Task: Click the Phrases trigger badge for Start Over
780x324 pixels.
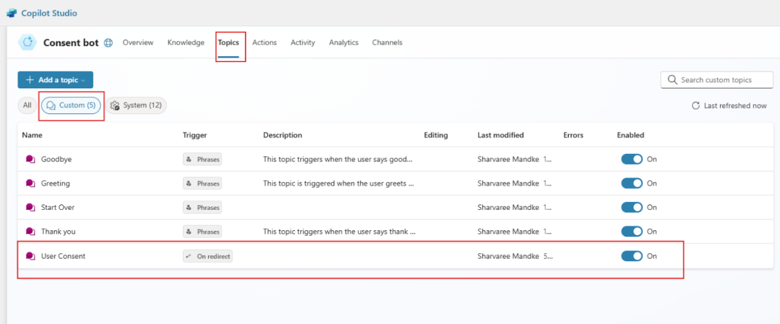Action: [202, 207]
